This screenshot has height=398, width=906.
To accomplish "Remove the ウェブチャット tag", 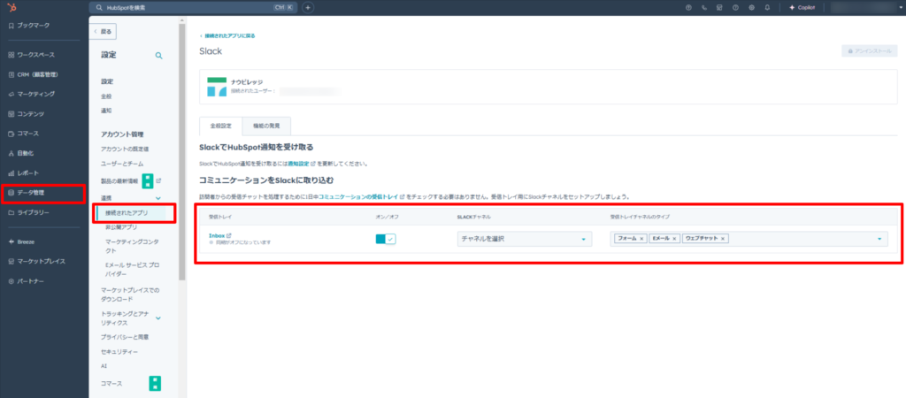I will coord(723,239).
